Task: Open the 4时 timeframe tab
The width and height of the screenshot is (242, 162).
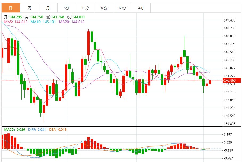Action: [141, 8]
